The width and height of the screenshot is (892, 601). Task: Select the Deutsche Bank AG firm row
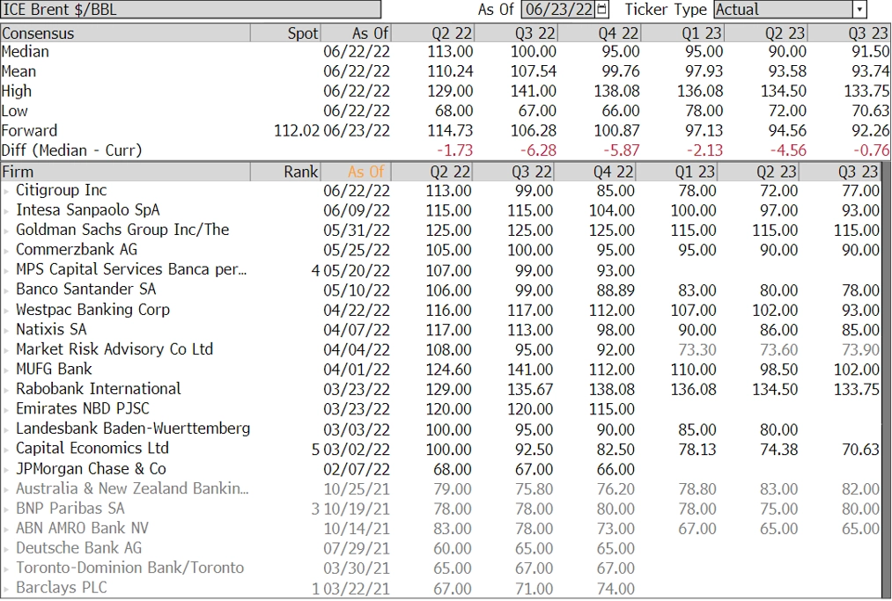click(x=441, y=548)
